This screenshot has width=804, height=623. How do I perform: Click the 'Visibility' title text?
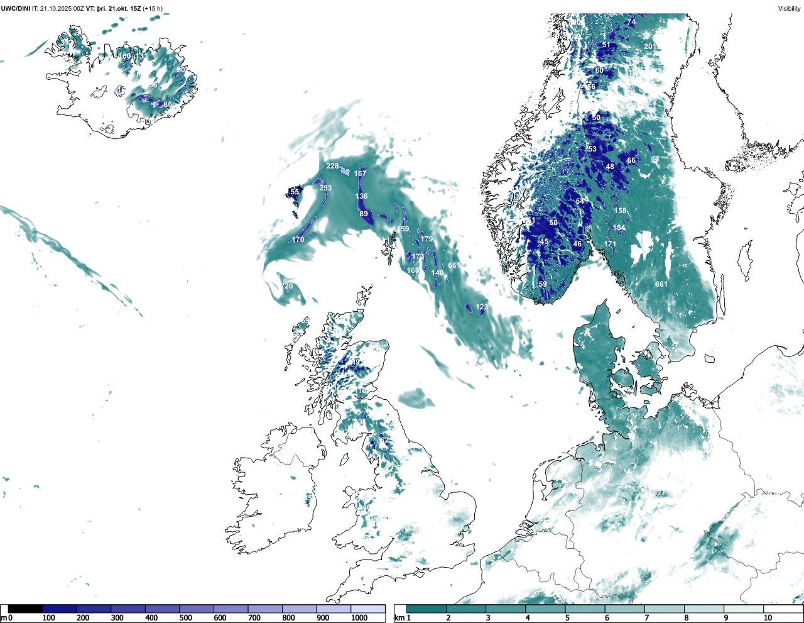click(x=789, y=8)
